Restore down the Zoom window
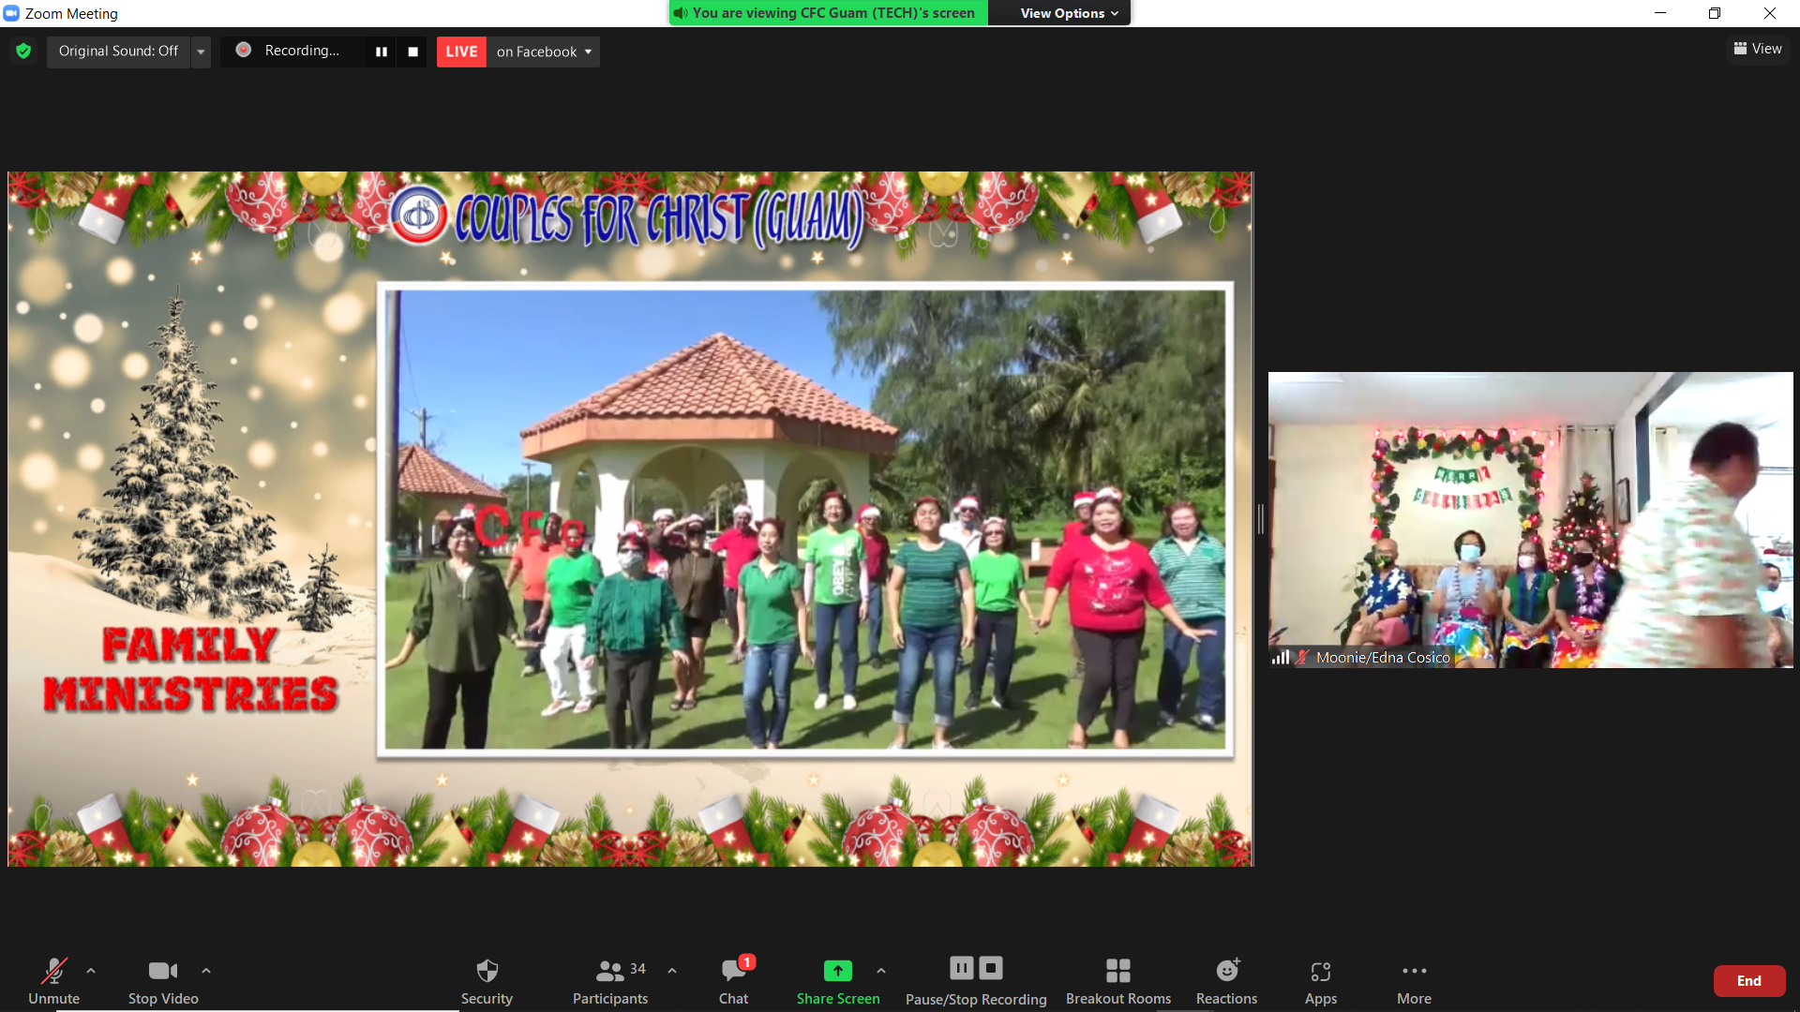Screen dimensions: 1800x1012 coord(1715,13)
